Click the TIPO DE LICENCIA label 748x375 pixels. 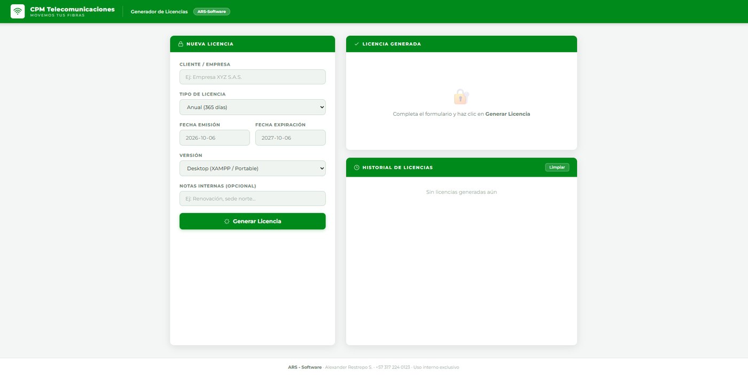(x=202, y=94)
